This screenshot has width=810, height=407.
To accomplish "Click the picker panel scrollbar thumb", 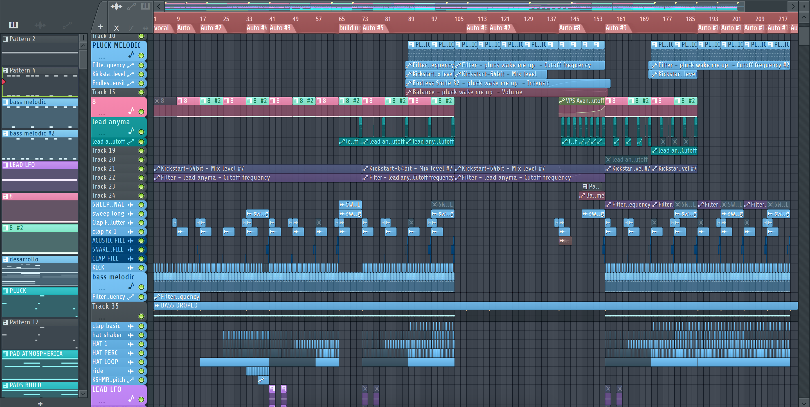I will coord(83,59).
